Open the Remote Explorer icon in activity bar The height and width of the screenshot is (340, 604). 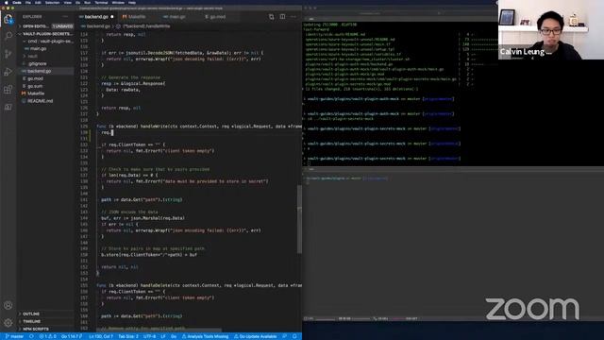(x=8, y=107)
